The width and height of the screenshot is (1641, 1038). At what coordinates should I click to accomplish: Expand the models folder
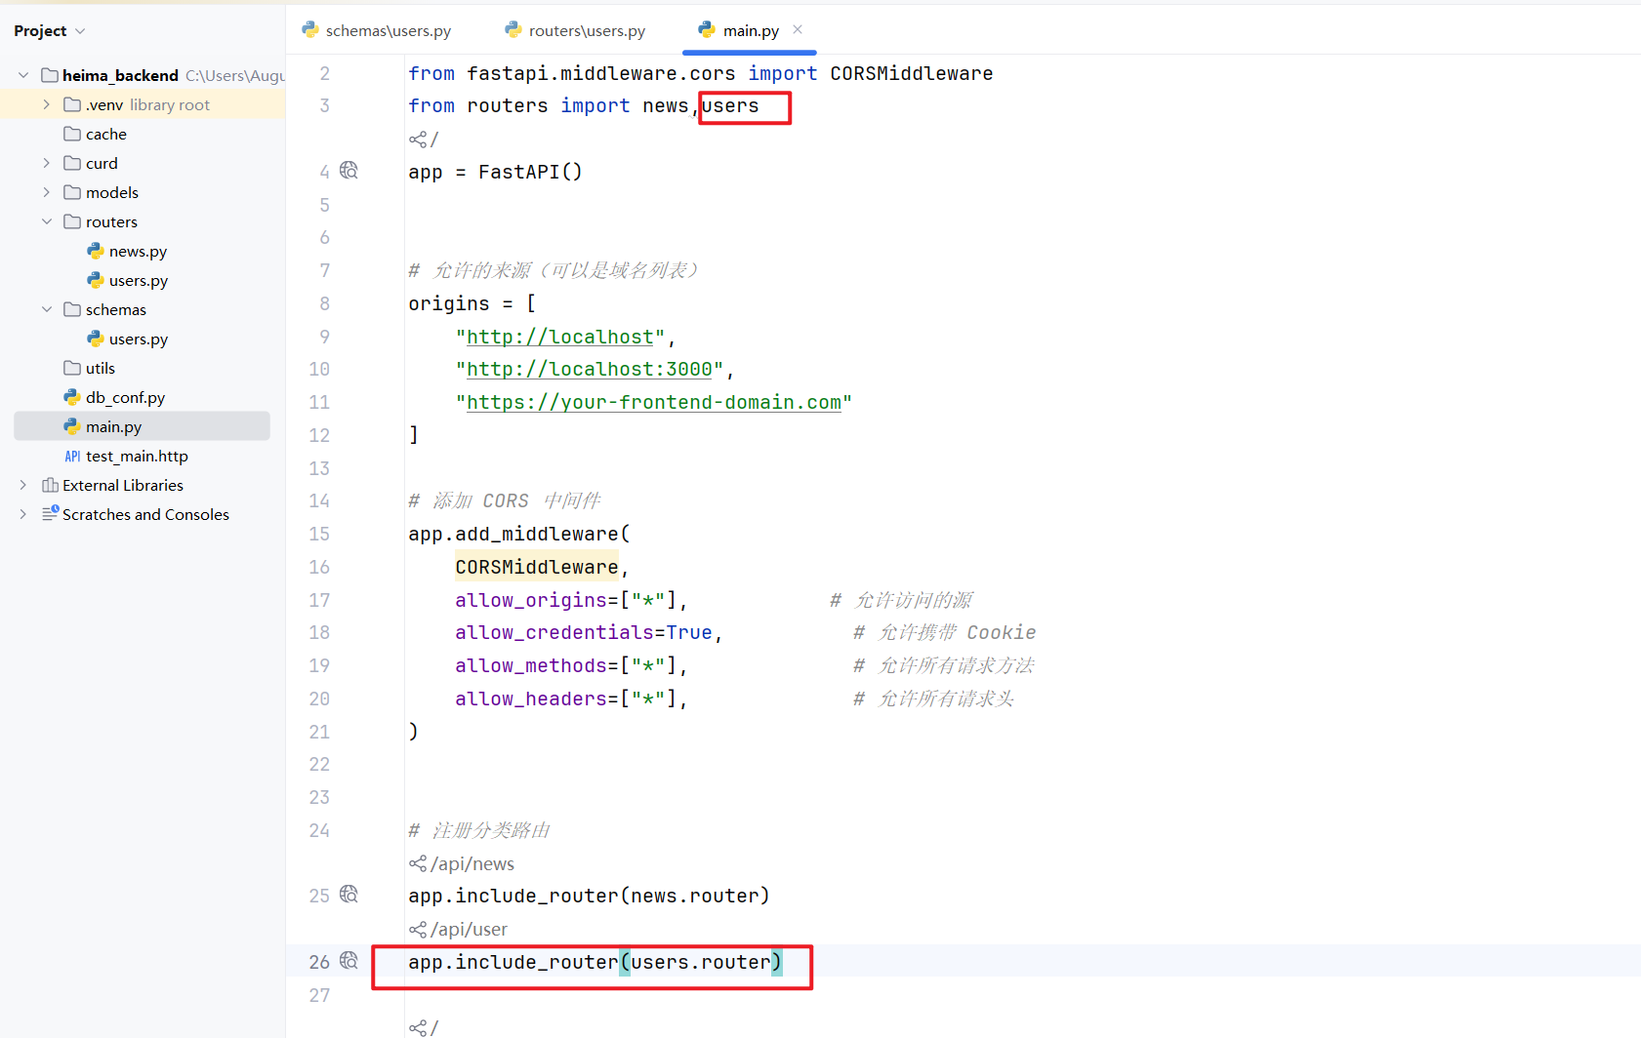(47, 192)
